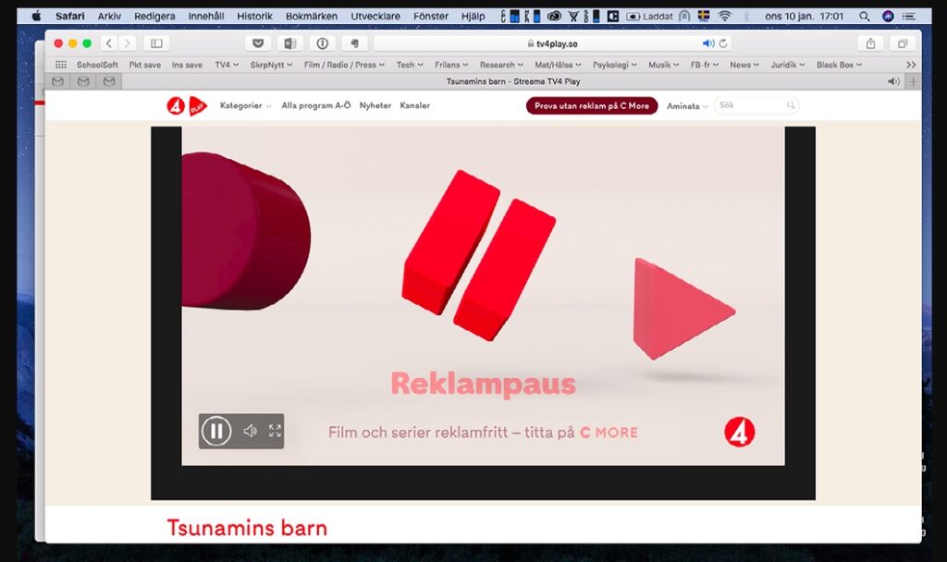
Task: Open the SchoolSoft bookmark
Action: click(97, 65)
